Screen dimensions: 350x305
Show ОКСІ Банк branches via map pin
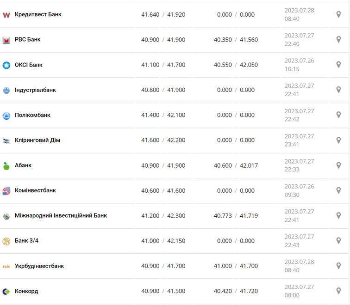pos(338,65)
